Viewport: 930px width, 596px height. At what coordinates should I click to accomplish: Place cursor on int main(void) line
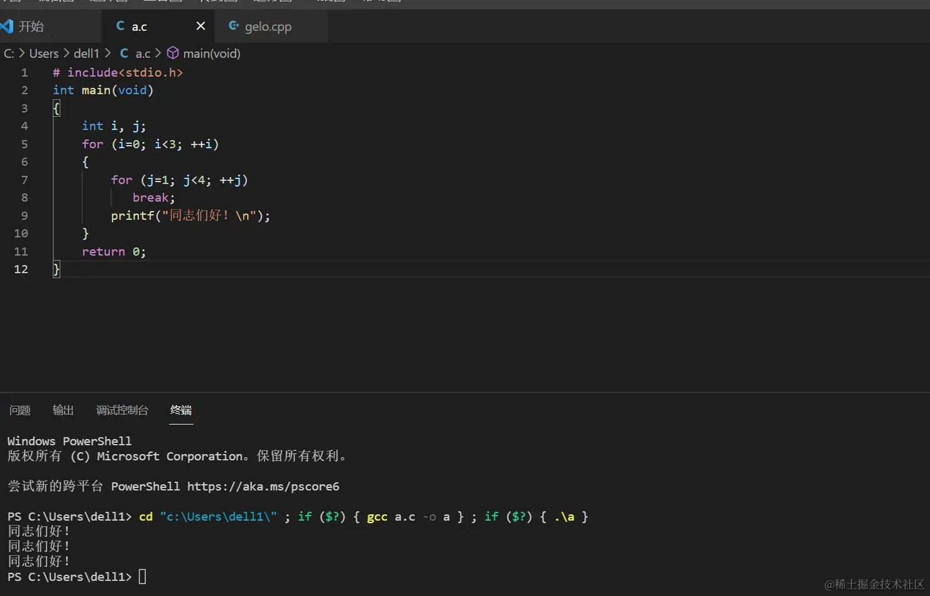[x=103, y=90]
